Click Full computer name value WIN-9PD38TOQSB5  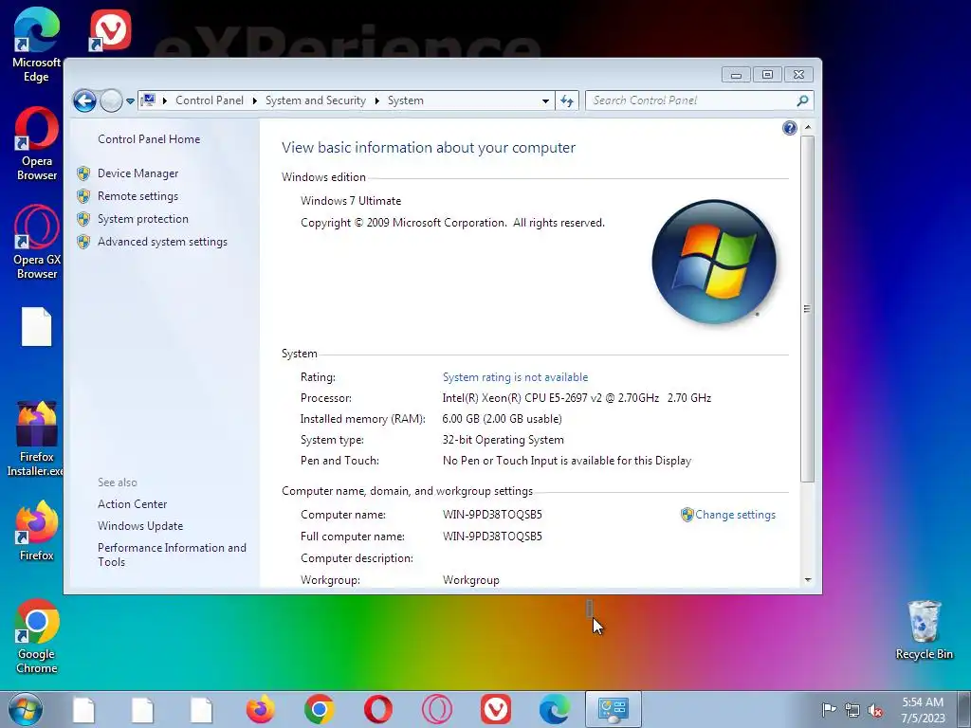pos(492,537)
